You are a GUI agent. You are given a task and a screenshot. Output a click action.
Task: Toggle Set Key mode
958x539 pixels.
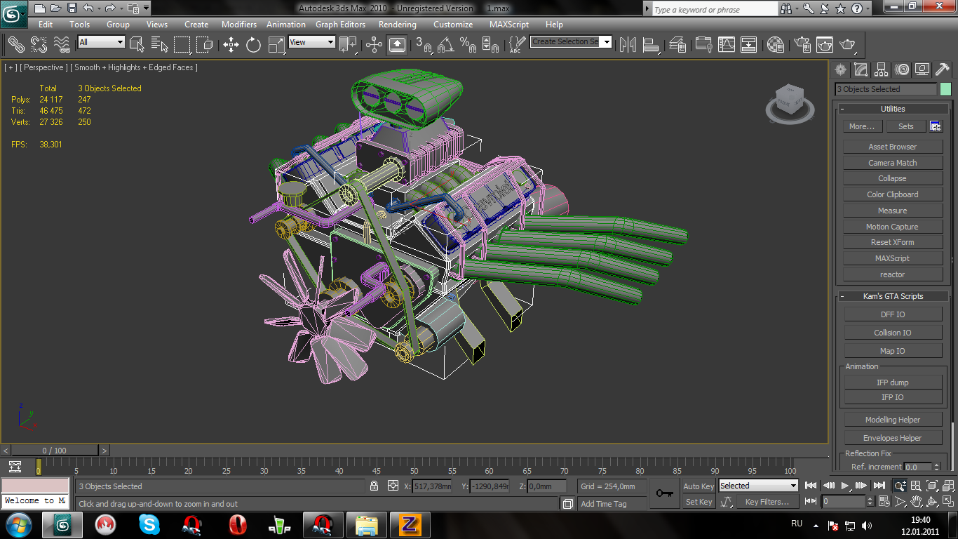(699, 502)
